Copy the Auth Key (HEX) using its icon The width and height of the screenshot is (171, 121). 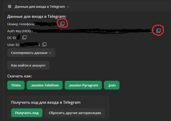[159, 31]
